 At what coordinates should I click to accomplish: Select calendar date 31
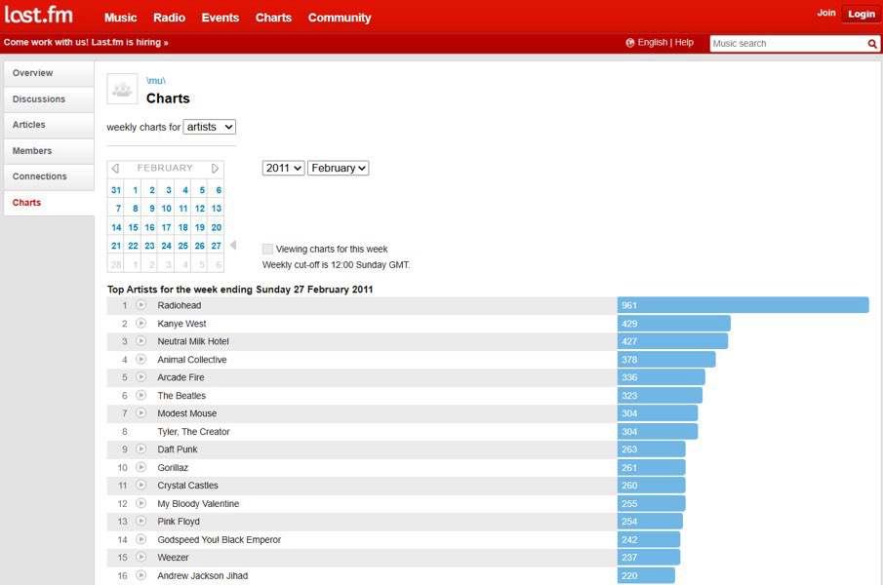point(116,190)
